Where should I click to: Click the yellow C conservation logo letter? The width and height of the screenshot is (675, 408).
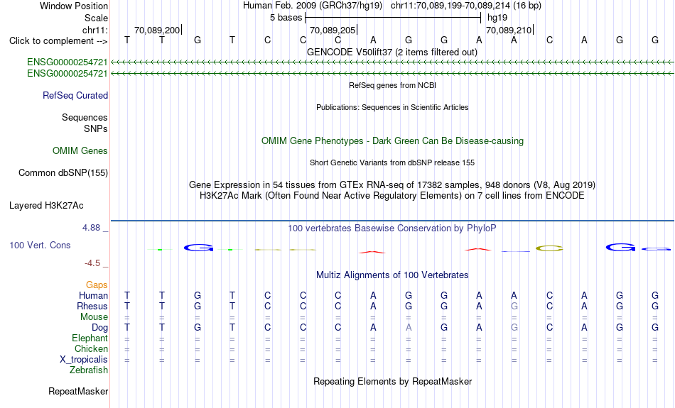pyautogui.click(x=549, y=248)
